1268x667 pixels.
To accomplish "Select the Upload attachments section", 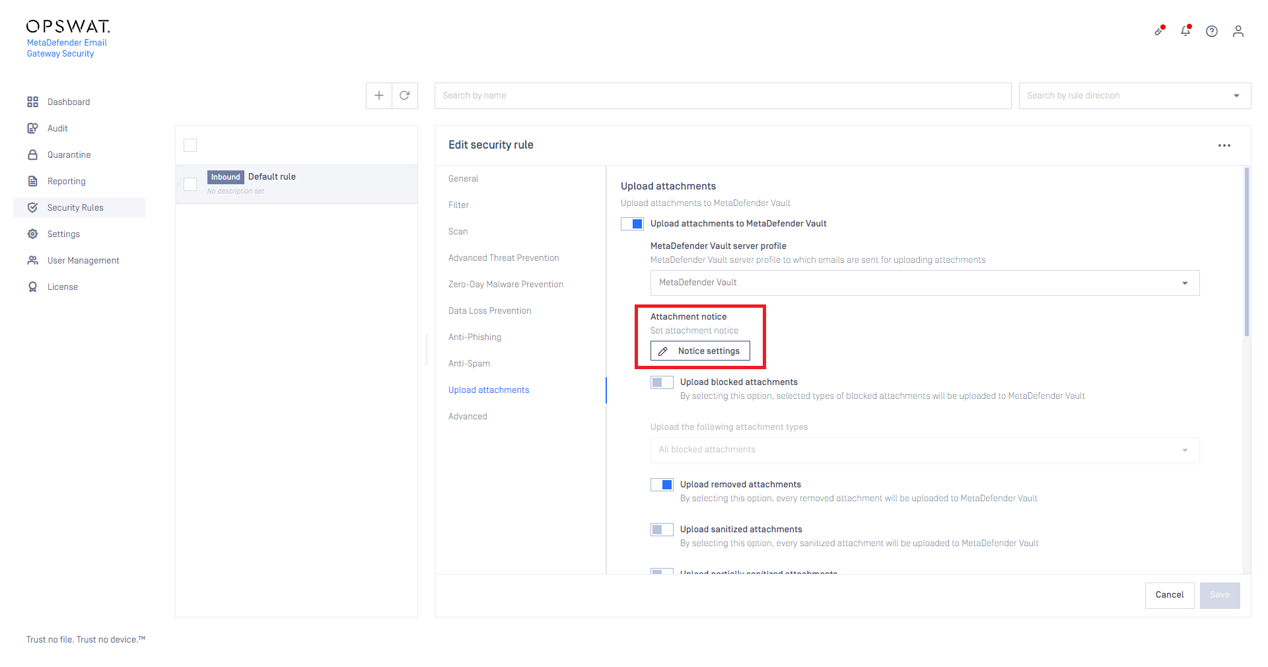I will [489, 390].
